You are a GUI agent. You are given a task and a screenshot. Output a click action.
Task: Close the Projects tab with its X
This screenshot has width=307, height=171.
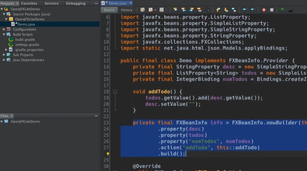coord(17,3)
